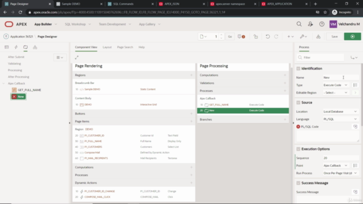Select the Processing tab icon in left pane
363x204 pixels.
click(x=26, y=47)
